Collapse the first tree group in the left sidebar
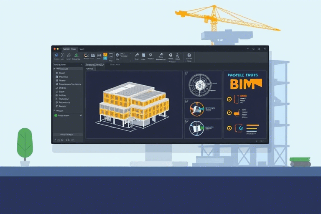The image size is (321, 214). click(x=53, y=69)
